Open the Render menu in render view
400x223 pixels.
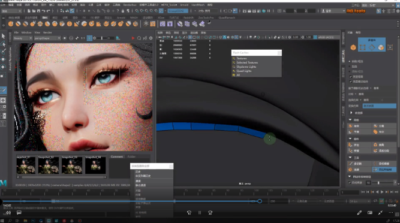tap(47, 32)
